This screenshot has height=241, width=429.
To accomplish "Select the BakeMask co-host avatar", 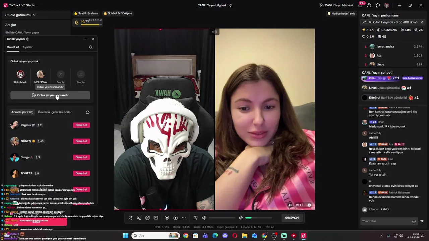I will 20,74.
